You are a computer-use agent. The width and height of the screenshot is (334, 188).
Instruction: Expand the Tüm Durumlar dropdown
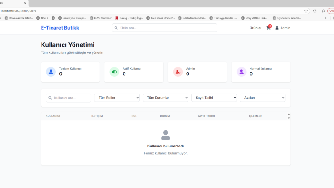[166, 98]
